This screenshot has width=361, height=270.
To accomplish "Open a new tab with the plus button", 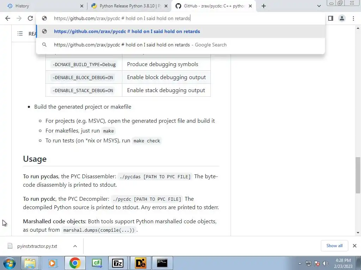I will coord(264,6).
